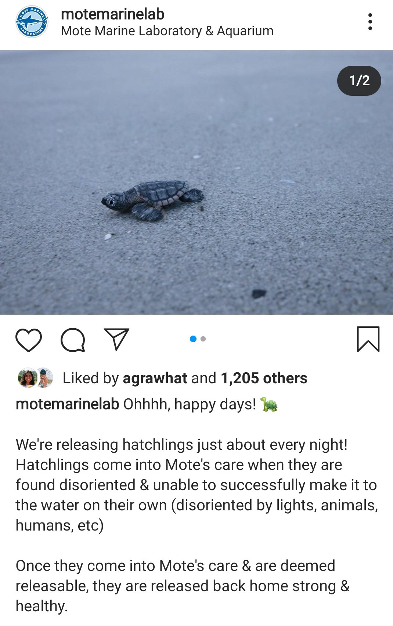
Task: Tap the right liker avatar wearing a cap
Action: coord(45,378)
